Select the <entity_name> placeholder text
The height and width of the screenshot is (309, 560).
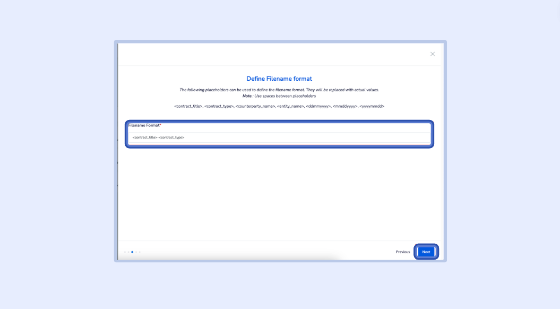coord(290,106)
